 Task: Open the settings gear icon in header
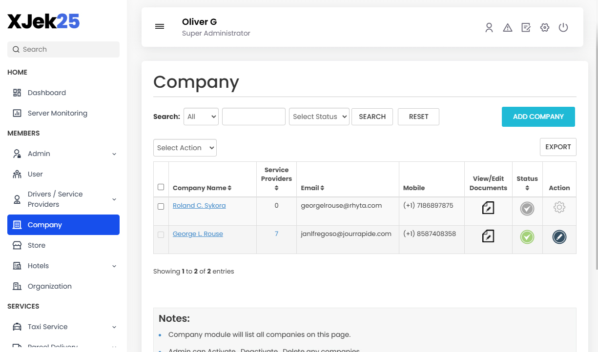(x=544, y=27)
